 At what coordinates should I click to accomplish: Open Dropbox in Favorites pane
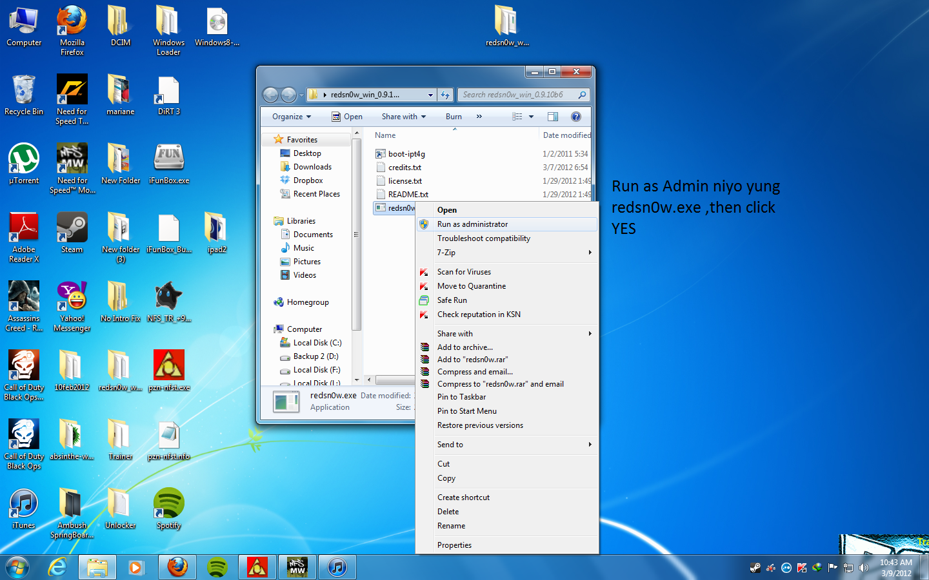[x=308, y=180]
